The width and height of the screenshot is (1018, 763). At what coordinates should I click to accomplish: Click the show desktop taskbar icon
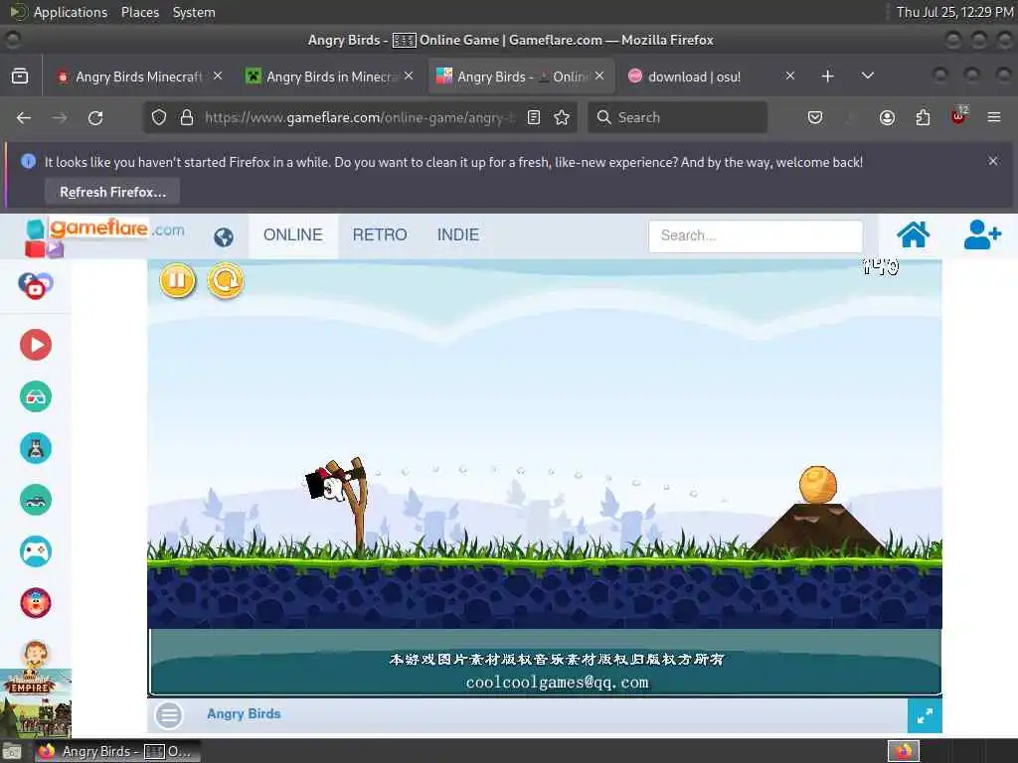pos(12,752)
